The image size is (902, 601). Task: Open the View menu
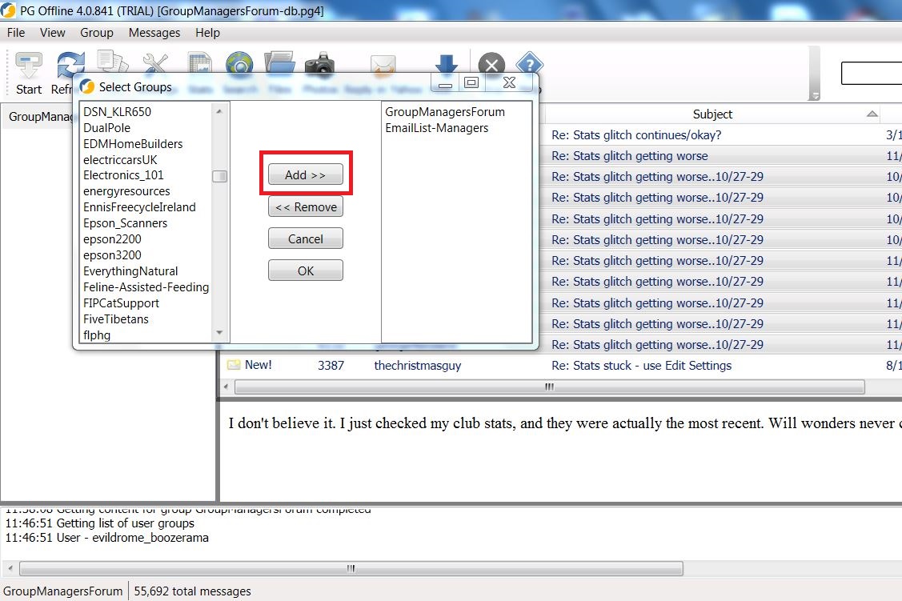(x=52, y=33)
